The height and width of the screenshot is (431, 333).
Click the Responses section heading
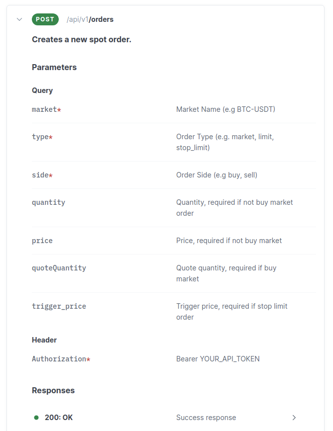pyautogui.click(x=53, y=390)
